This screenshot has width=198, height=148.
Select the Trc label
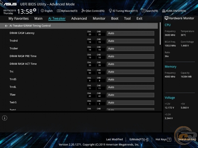tap(11, 72)
